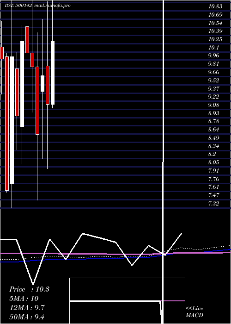Click the 7.91 price axis label
Image resolution: width=231 pixels, height=324 pixels.
click(x=213, y=171)
